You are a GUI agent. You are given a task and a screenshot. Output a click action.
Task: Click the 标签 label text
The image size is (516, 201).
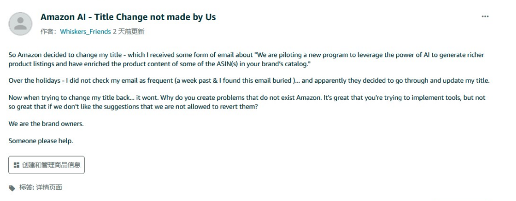click(x=26, y=188)
